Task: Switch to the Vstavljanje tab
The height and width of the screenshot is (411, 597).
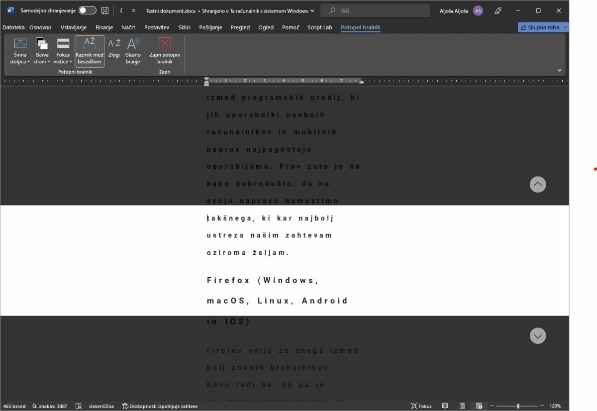Action: point(74,27)
